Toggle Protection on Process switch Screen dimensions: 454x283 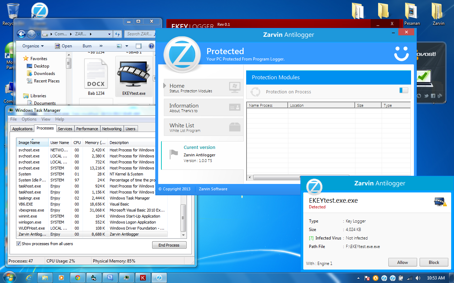pos(403,91)
